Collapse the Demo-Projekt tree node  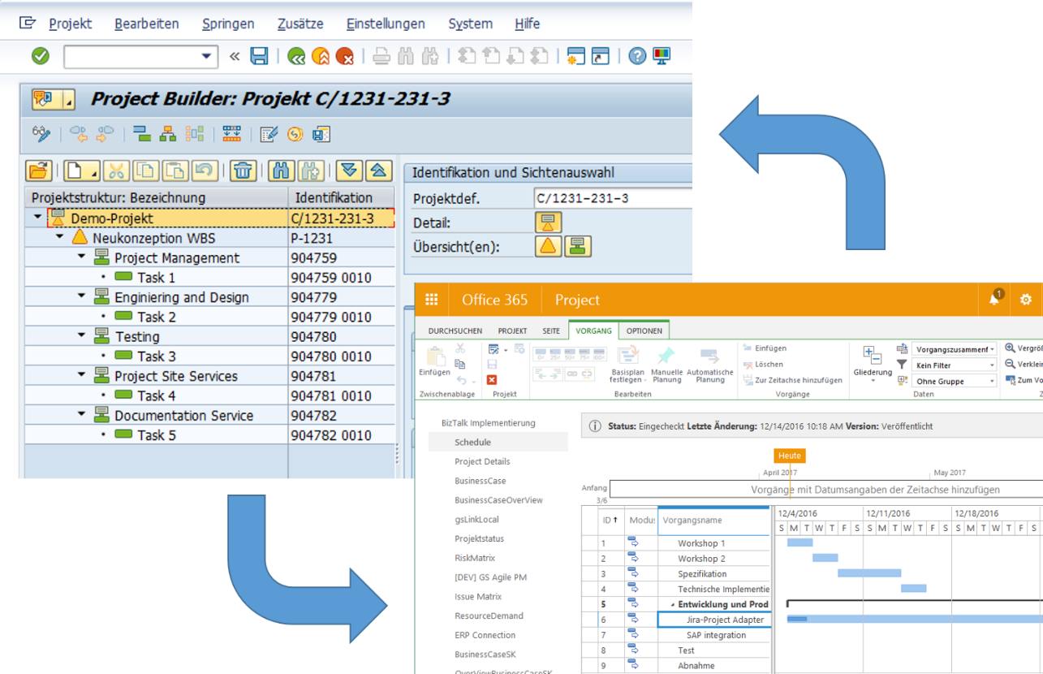(37, 218)
